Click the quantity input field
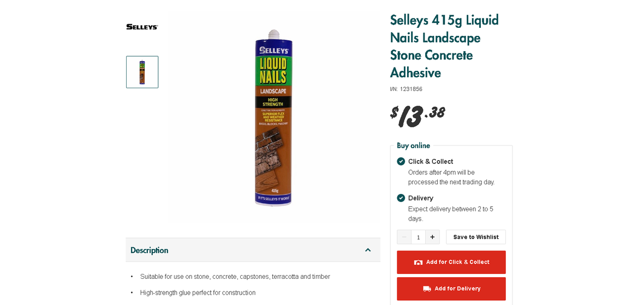The width and height of the screenshot is (638, 305). [x=418, y=237]
